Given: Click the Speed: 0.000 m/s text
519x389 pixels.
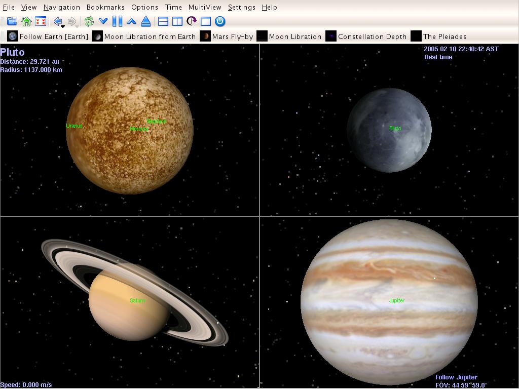Looking at the screenshot, I should pyautogui.click(x=26, y=385).
